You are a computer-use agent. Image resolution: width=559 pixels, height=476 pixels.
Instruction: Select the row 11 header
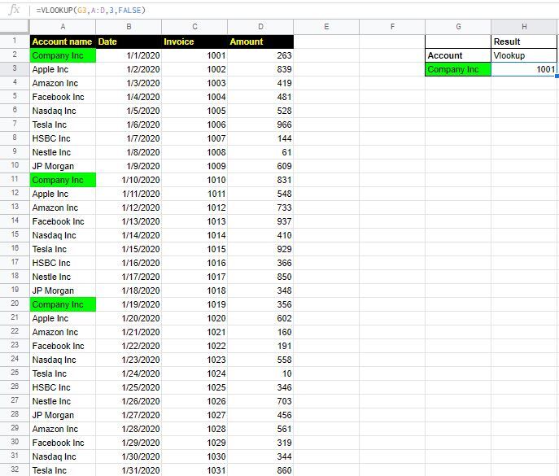point(15,180)
